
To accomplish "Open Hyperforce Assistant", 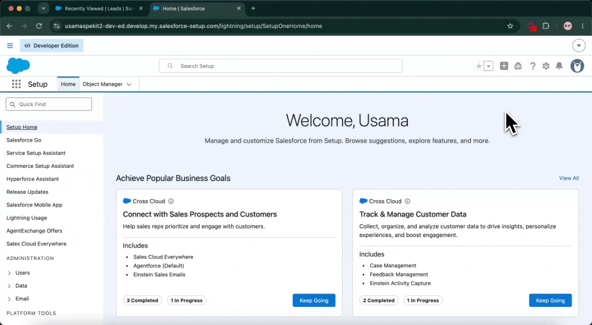I will [32, 179].
